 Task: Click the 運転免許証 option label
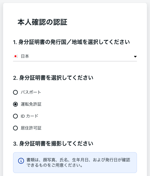click(31, 104)
